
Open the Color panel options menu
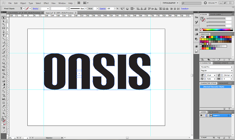[233, 14]
